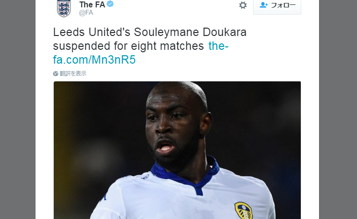Open The FA three lions crest avatar
Screen dimensions: 357x219
[x=64, y=8]
